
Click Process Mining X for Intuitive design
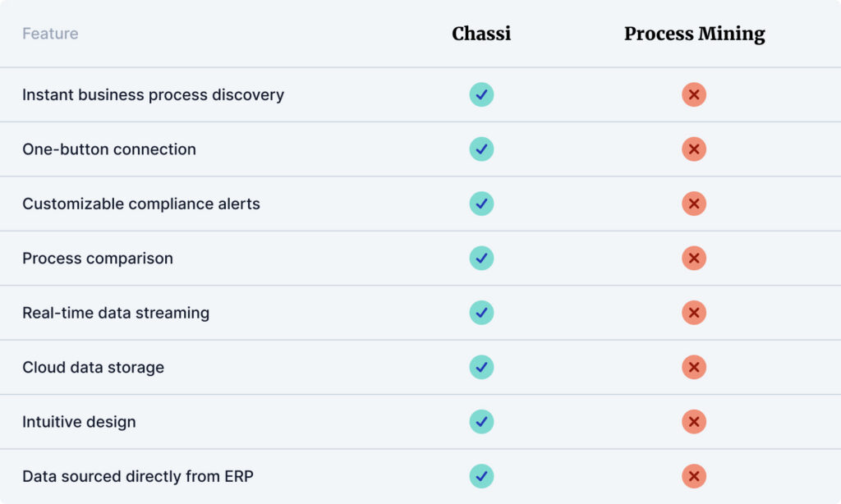tap(693, 421)
